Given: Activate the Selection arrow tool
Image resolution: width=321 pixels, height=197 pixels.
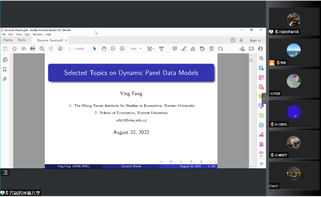Looking at the screenshot, I should point(95,49).
